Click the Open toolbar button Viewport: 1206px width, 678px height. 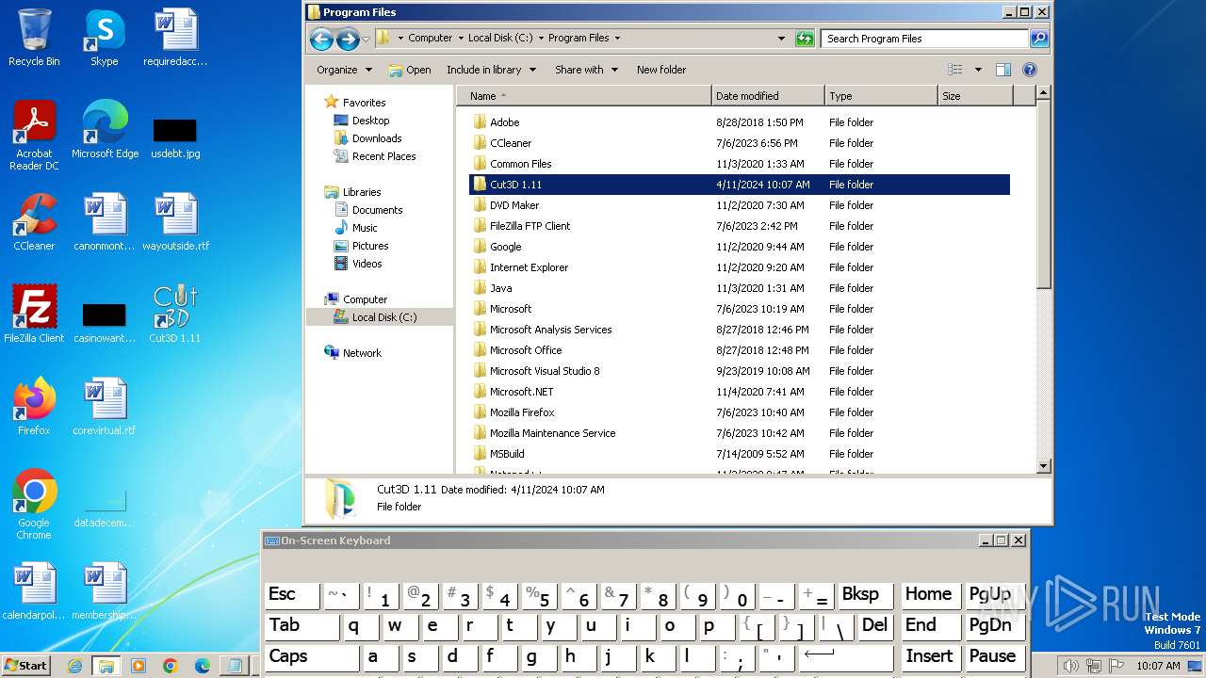pyautogui.click(x=410, y=70)
